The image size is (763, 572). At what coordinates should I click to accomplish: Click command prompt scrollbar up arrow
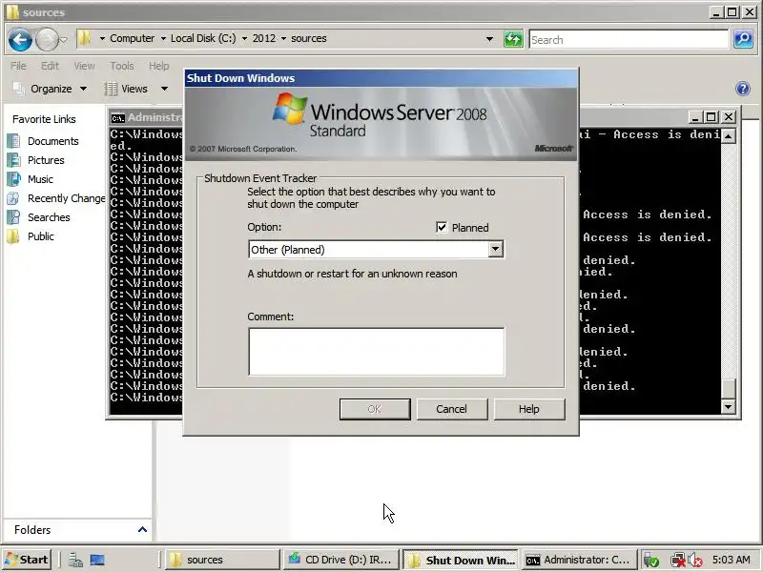[x=728, y=136]
